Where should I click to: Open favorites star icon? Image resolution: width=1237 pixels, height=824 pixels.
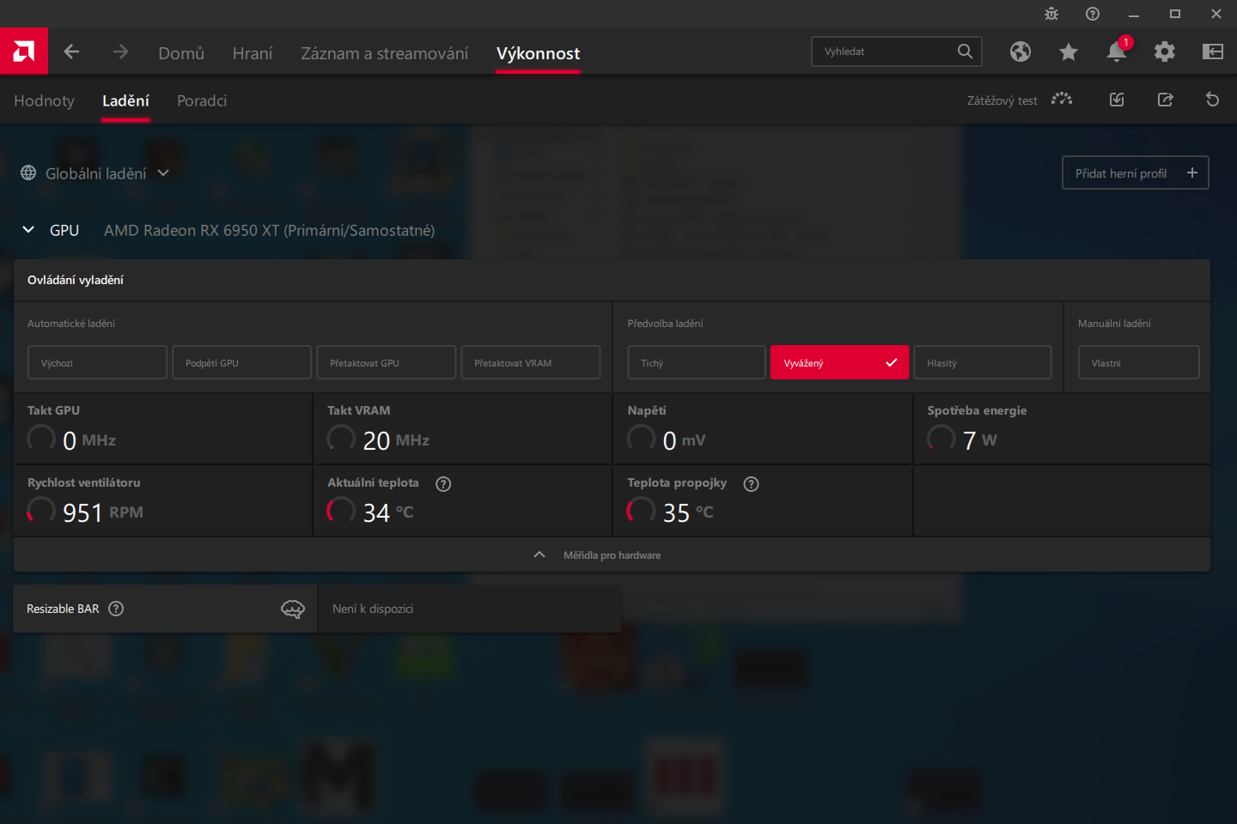(1069, 51)
